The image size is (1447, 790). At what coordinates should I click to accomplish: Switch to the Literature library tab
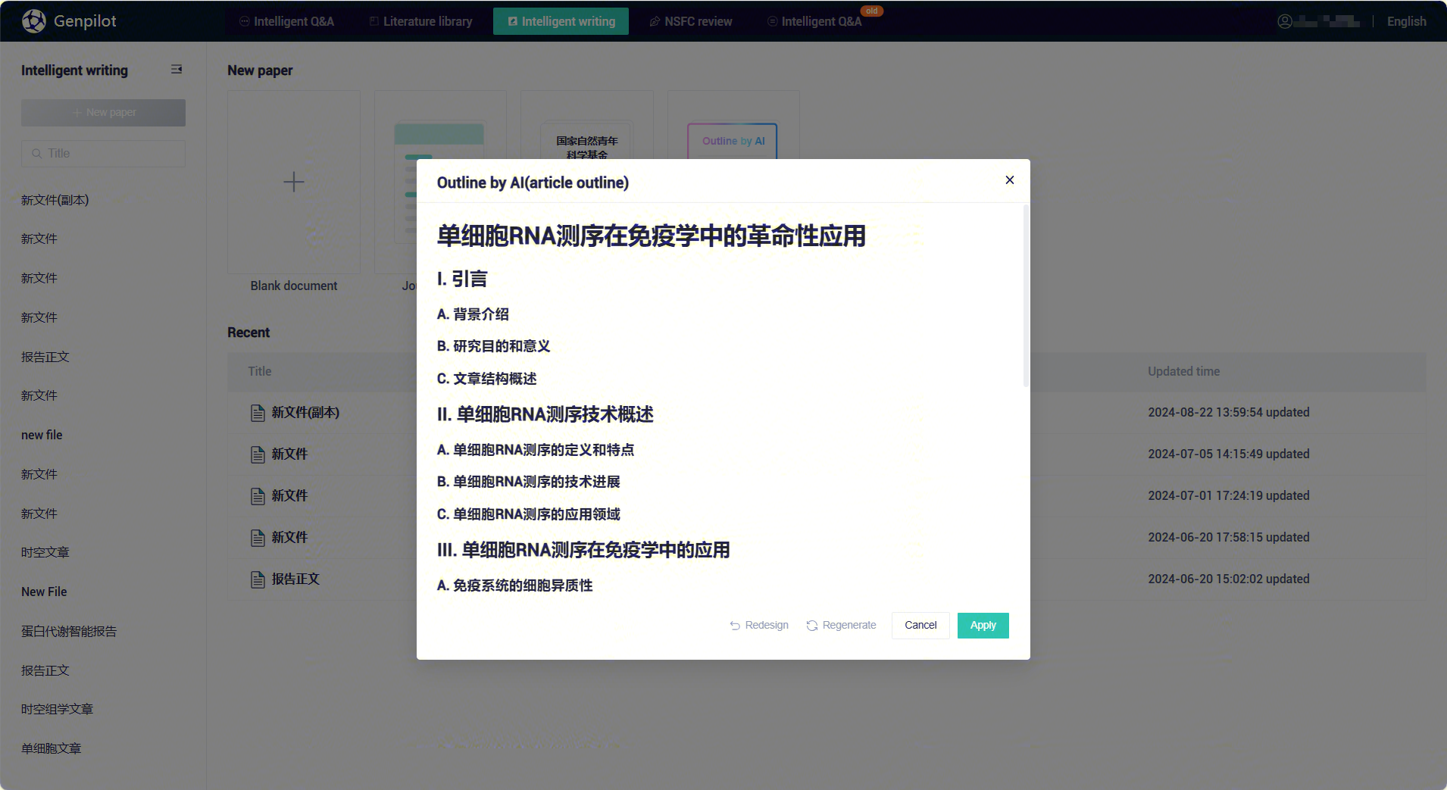[420, 21]
